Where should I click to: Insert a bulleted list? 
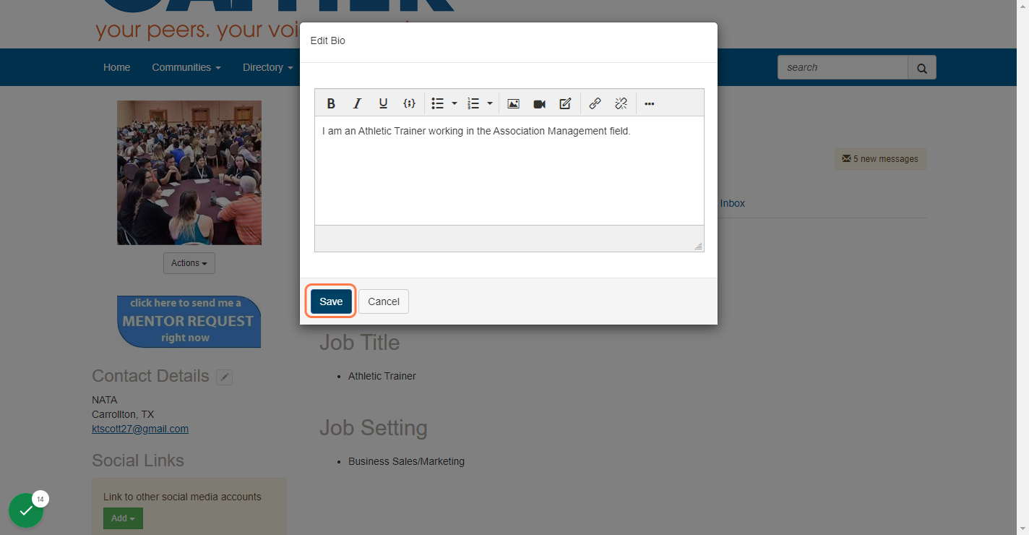437,103
